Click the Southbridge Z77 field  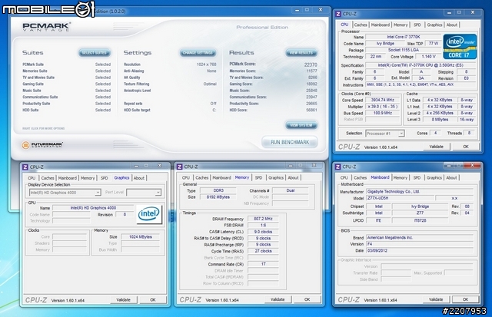(420, 213)
